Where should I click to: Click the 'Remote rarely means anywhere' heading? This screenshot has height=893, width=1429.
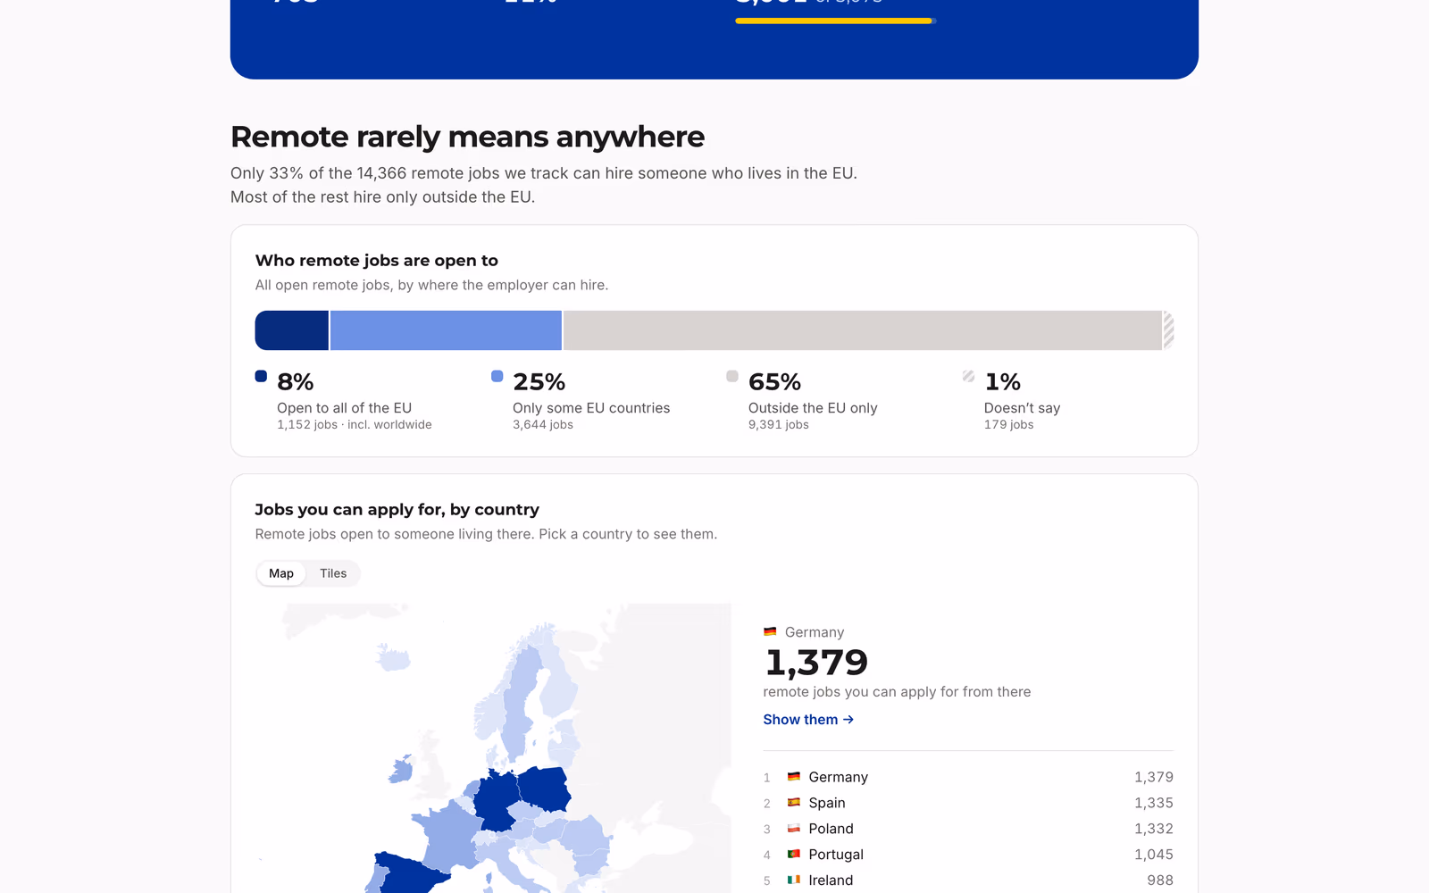coord(467,137)
